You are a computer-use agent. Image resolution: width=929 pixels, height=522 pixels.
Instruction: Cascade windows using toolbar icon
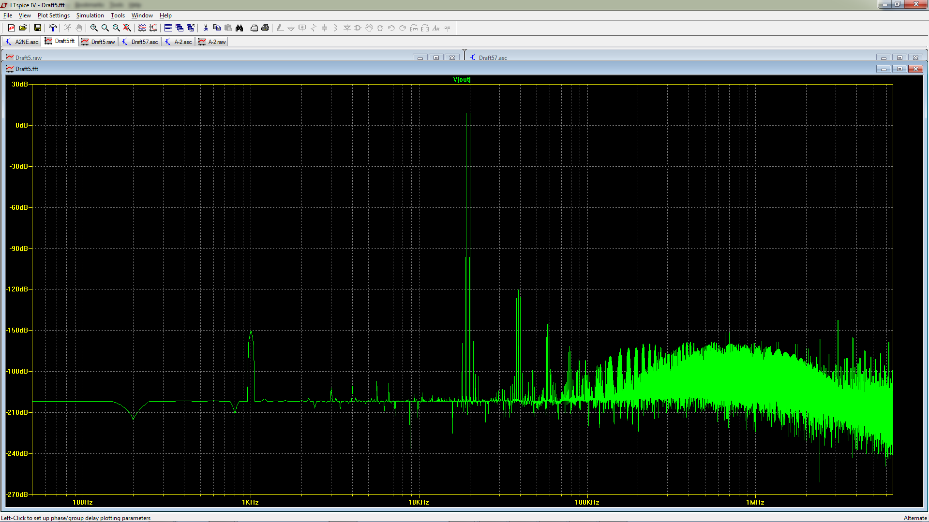(x=180, y=28)
